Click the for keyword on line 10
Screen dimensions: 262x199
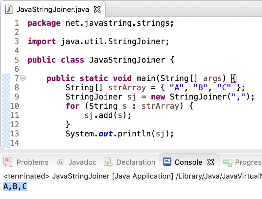[73, 106]
